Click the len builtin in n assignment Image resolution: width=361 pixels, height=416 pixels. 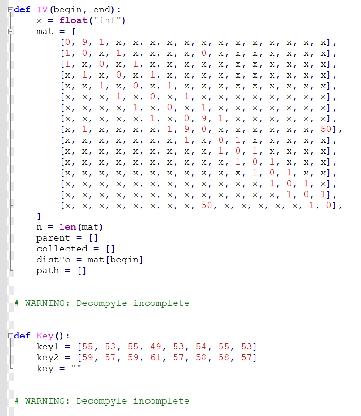tap(68, 227)
